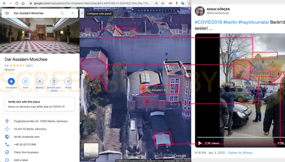Click the Maps search magnifier icon
This screenshot has height=162, width=285.
pyautogui.click(x=62, y=13)
